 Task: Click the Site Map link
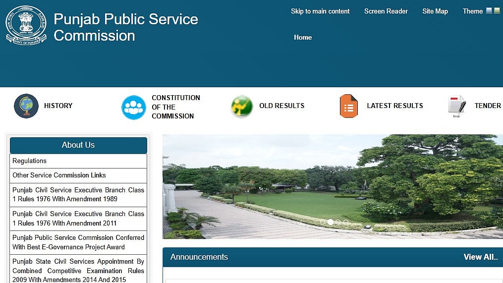tap(435, 11)
